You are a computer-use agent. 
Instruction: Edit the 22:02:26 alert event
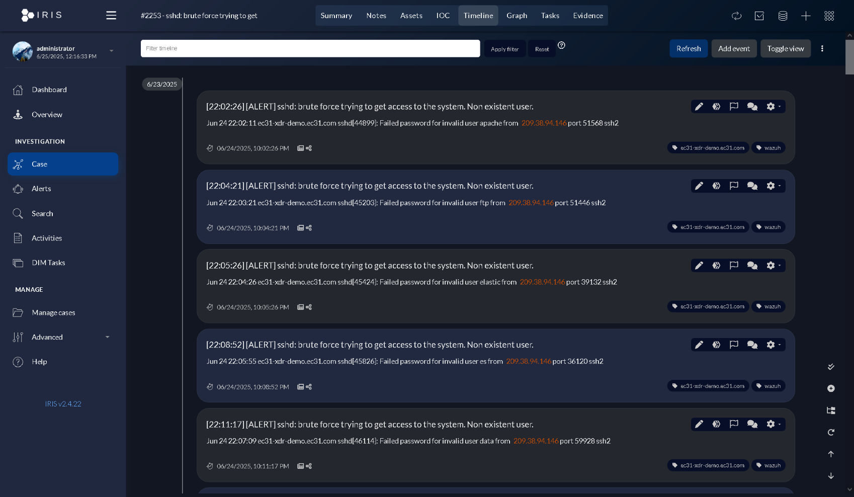699,107
